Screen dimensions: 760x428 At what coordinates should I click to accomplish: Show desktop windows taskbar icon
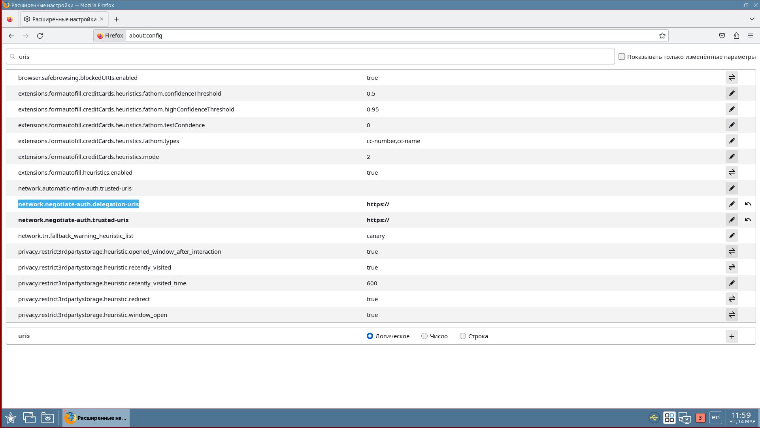[29, 418]
